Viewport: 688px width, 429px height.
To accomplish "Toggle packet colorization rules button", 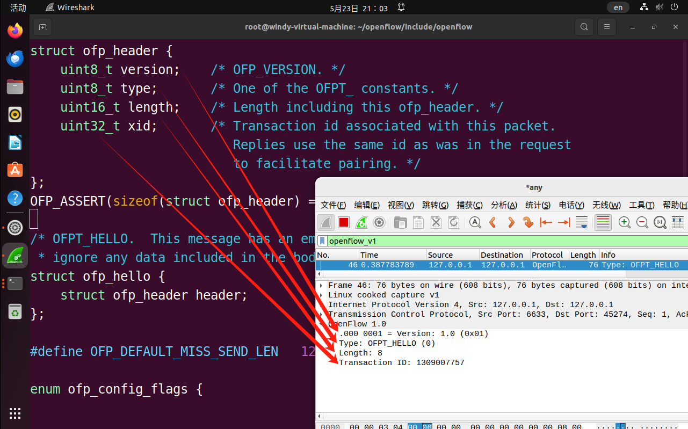I will (603, 222).
